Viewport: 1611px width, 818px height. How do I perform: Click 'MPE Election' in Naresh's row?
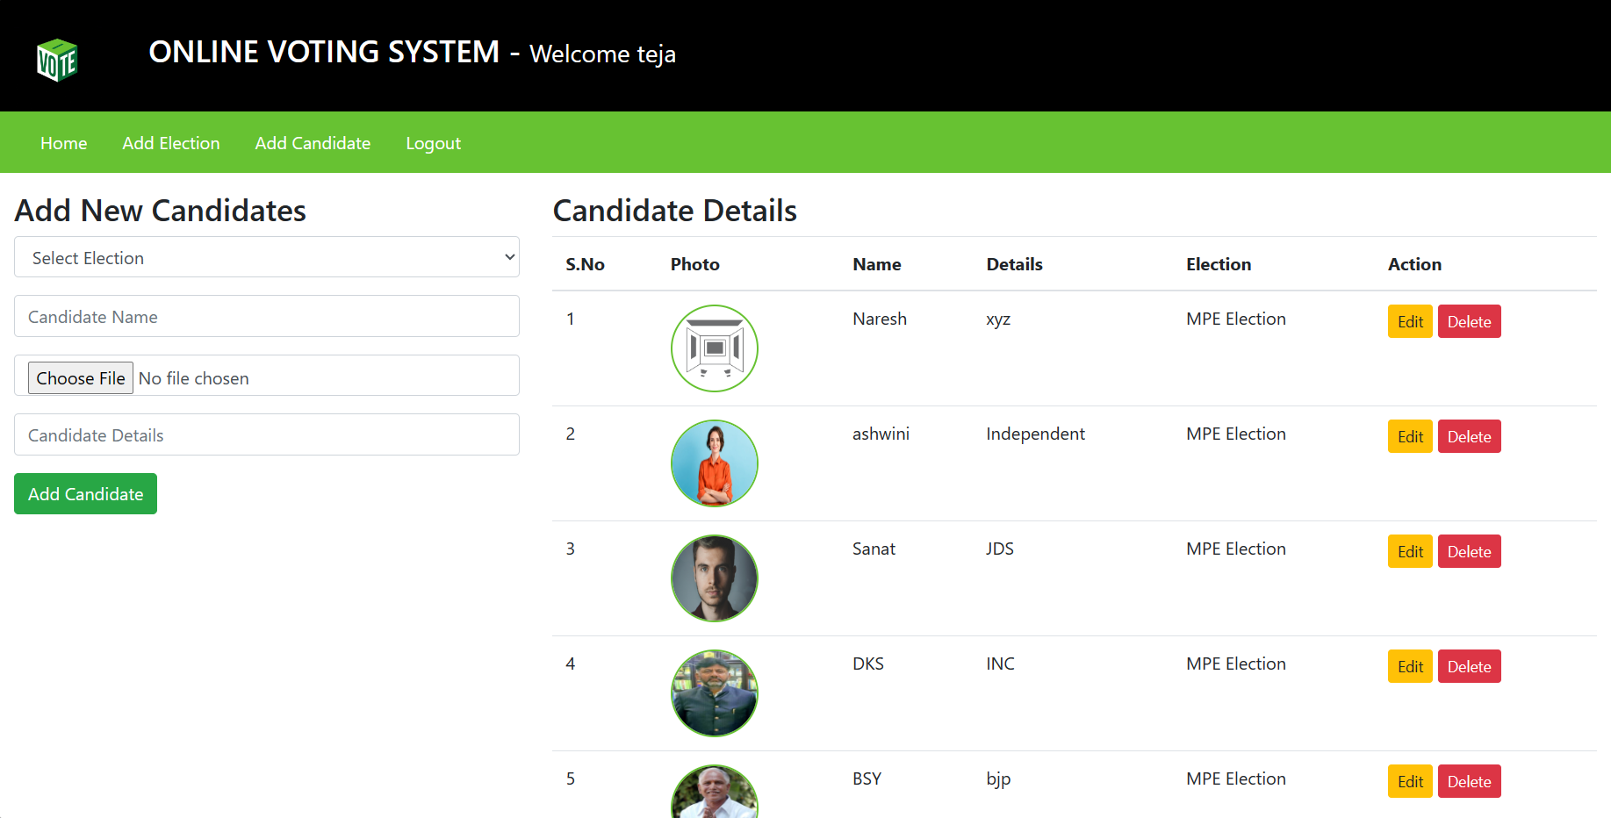pos(1235,319)
